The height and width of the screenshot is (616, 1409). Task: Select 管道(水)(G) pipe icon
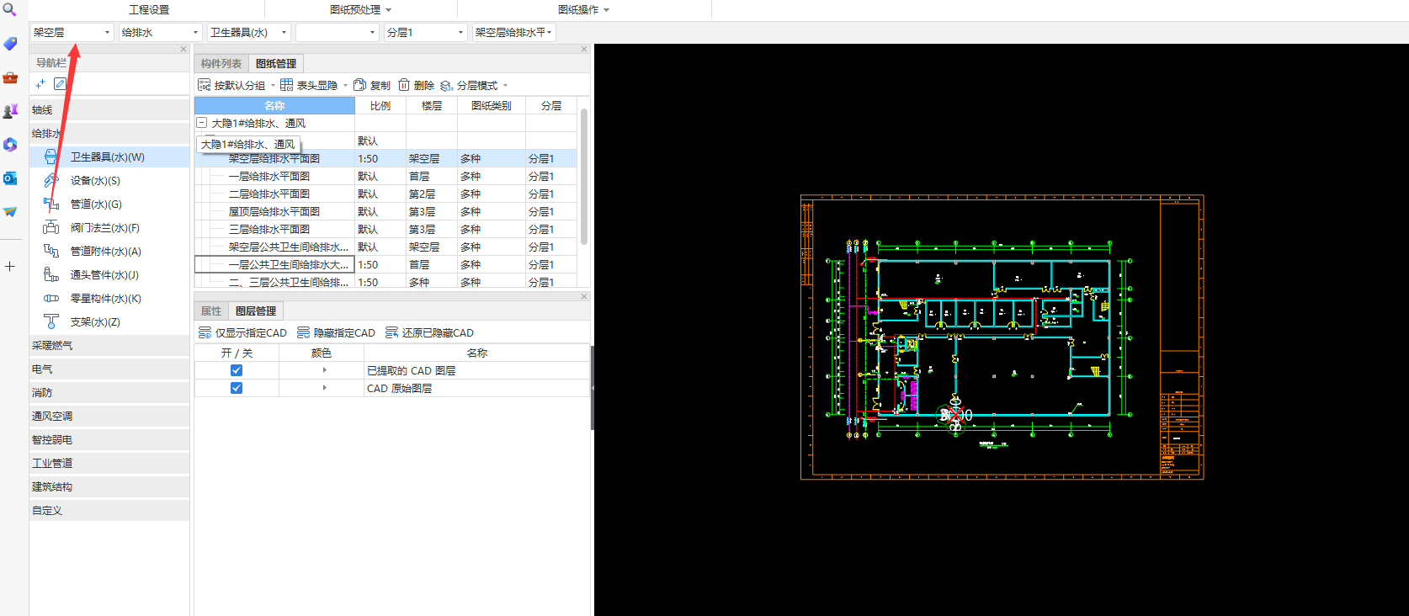(51, 204)
